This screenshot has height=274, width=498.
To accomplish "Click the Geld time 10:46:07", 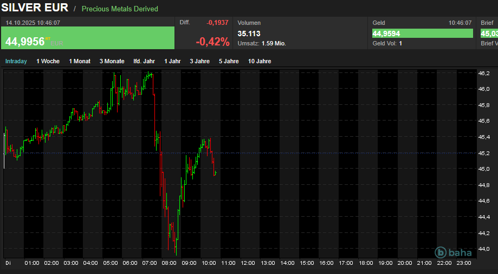I will coord(460,23).
